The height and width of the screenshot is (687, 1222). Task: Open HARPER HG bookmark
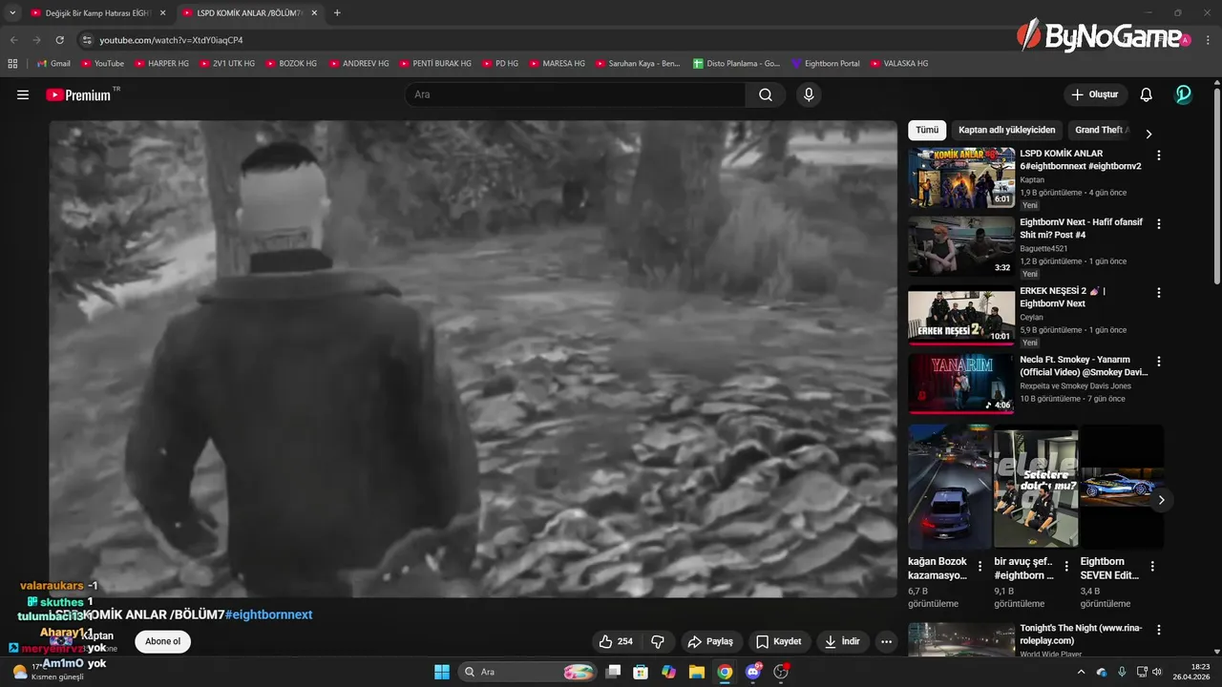coord(161,63)
